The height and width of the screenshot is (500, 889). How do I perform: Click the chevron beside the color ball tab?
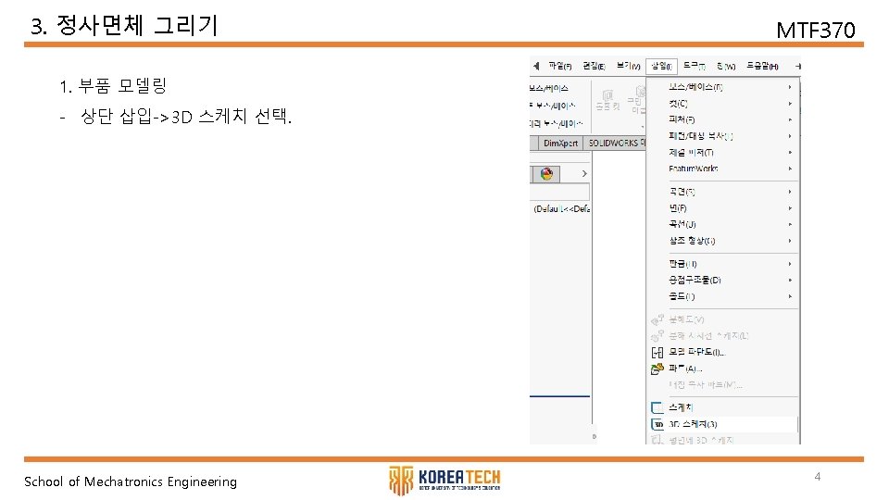pos(584,173)
